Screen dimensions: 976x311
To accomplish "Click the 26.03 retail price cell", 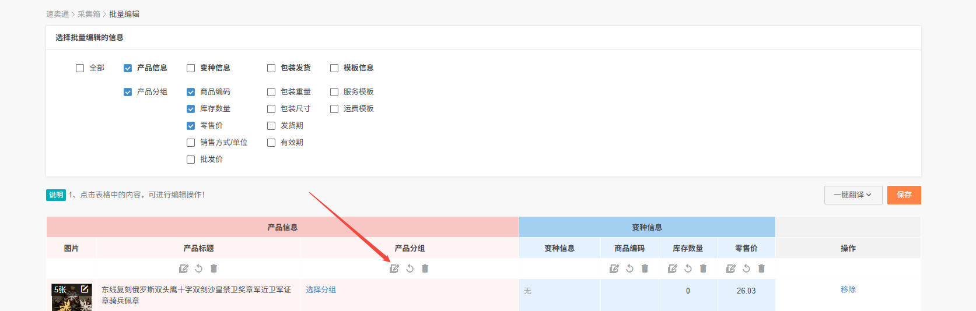I will 746,291.
